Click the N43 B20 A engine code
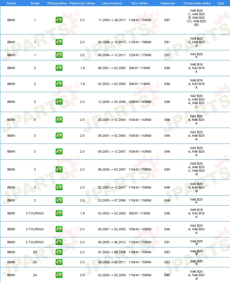 (196, 55)
